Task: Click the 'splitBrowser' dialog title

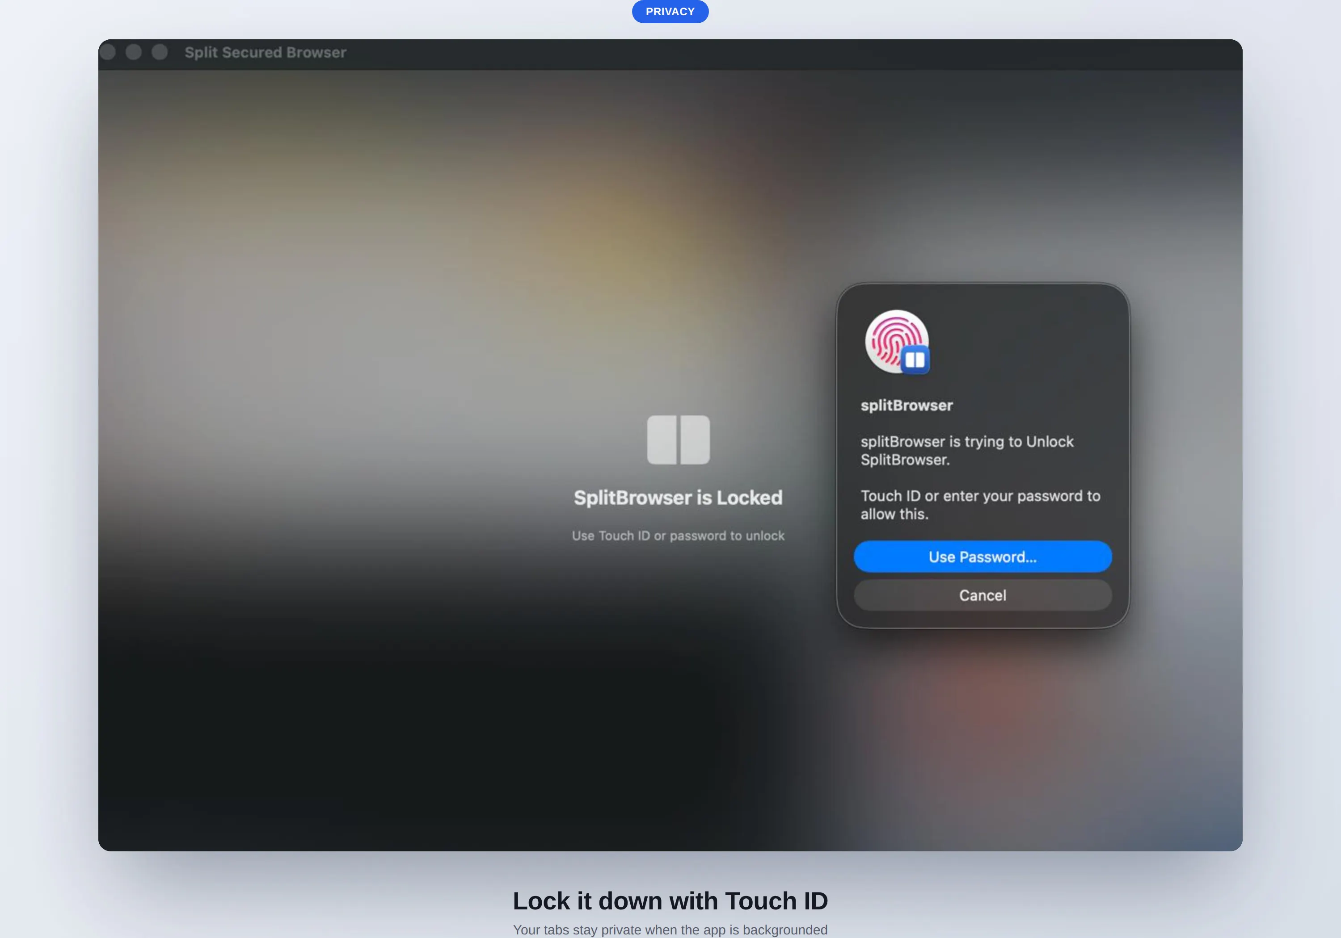Action: tap(907, 405)
